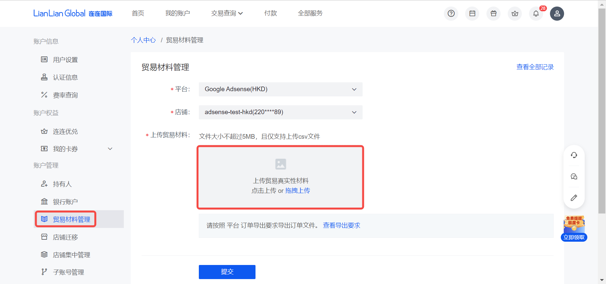This screenshot has width=606, height=284.
Task: Select 银行账户 in the sidebar
Action: [x=65, y=202]
